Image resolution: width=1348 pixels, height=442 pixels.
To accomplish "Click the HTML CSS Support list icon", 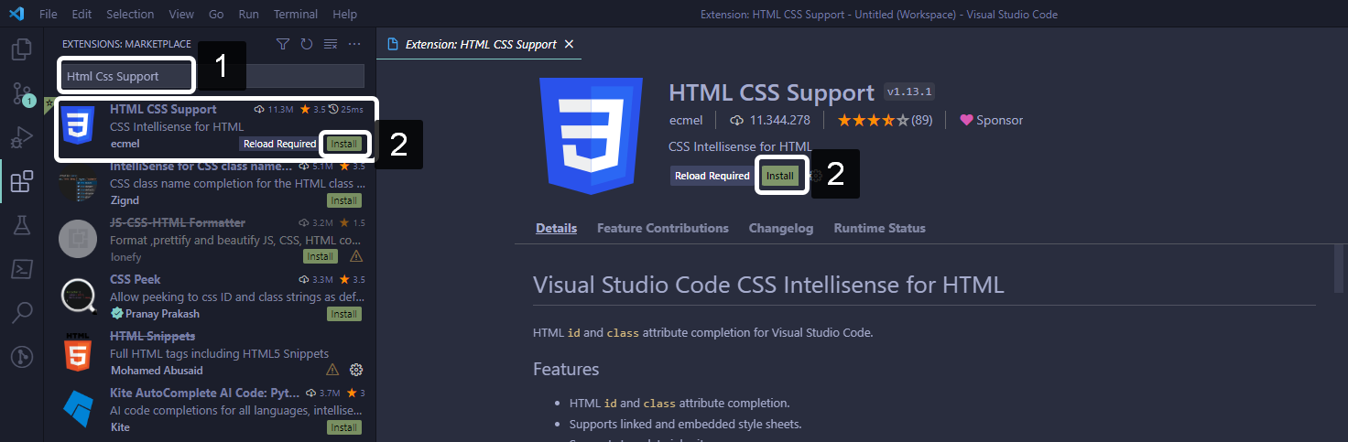I will [x=77, y=125].
